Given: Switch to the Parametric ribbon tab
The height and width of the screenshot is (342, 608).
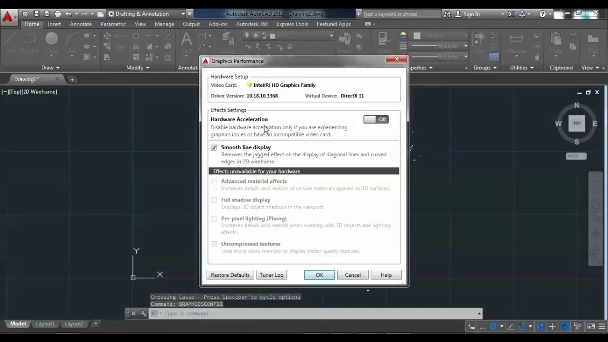Looking at the screenshot, I should pos(113,24).
